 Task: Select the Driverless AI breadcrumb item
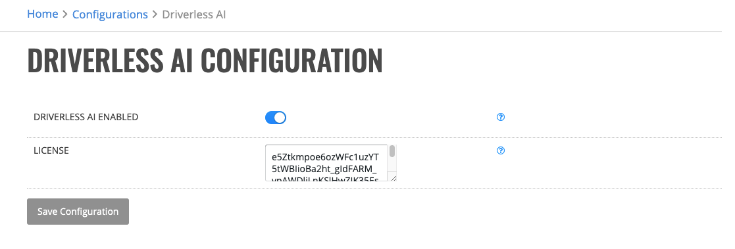[x=194, y=14]
